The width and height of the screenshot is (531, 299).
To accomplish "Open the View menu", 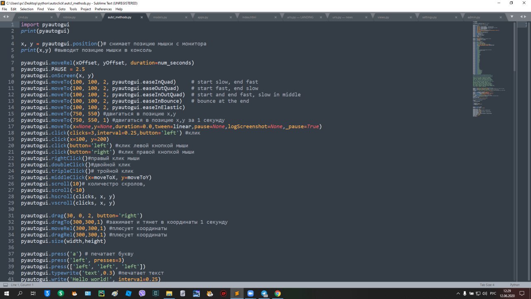I will [51, 9].
